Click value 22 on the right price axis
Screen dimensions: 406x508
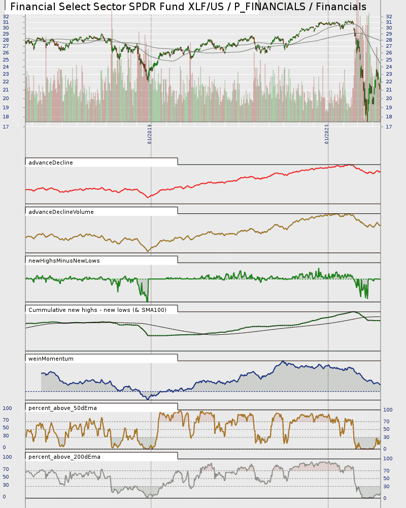[389, 82]
